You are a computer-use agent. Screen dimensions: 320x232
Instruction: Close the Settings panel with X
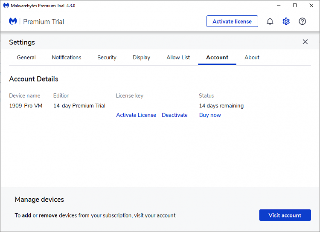(x=305, y=42)
